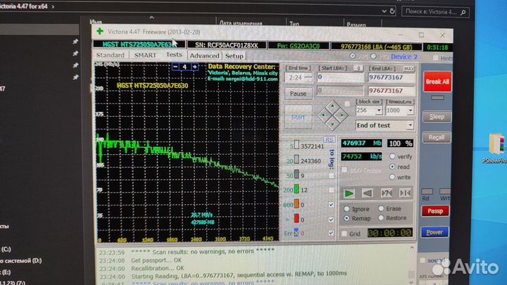Image resolution: width=507 pixels, height=285 pixels.
Task: Choose the random seek test icon
Action: (x=386, y=192)
